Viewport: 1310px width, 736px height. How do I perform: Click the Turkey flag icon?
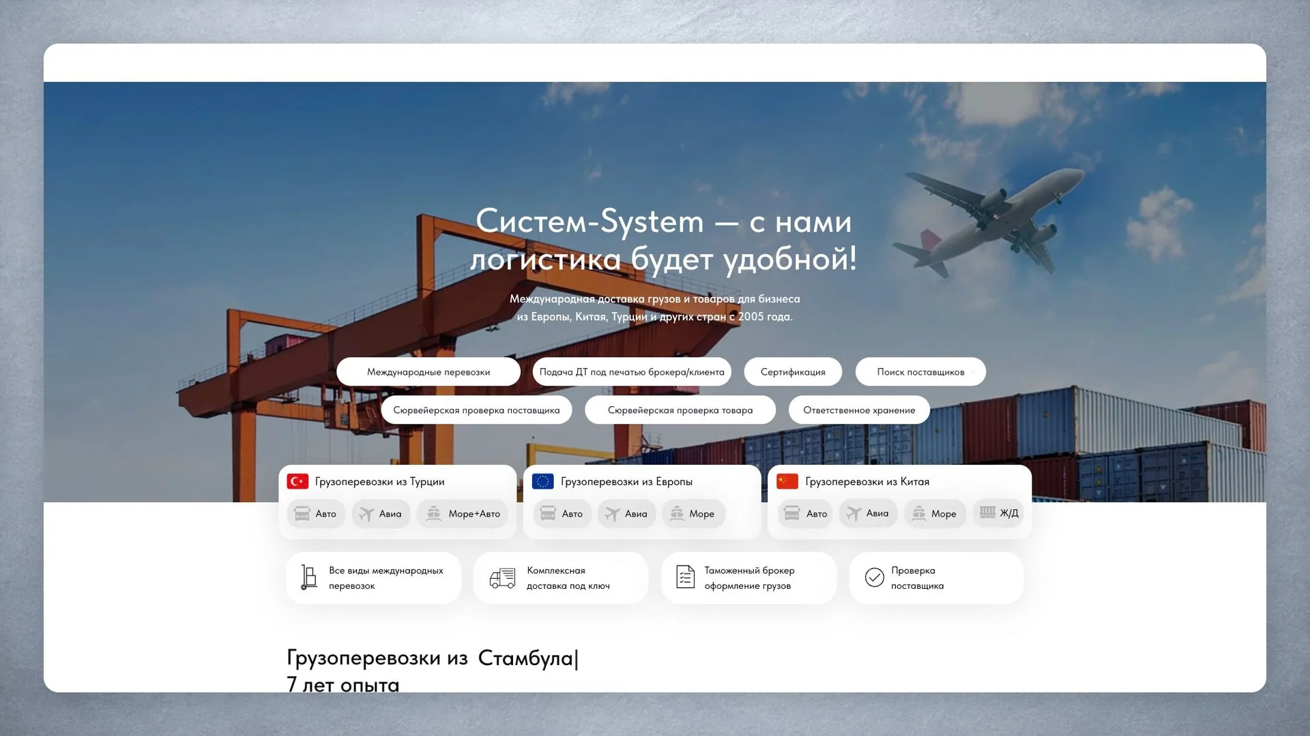(x=297, y=482)
